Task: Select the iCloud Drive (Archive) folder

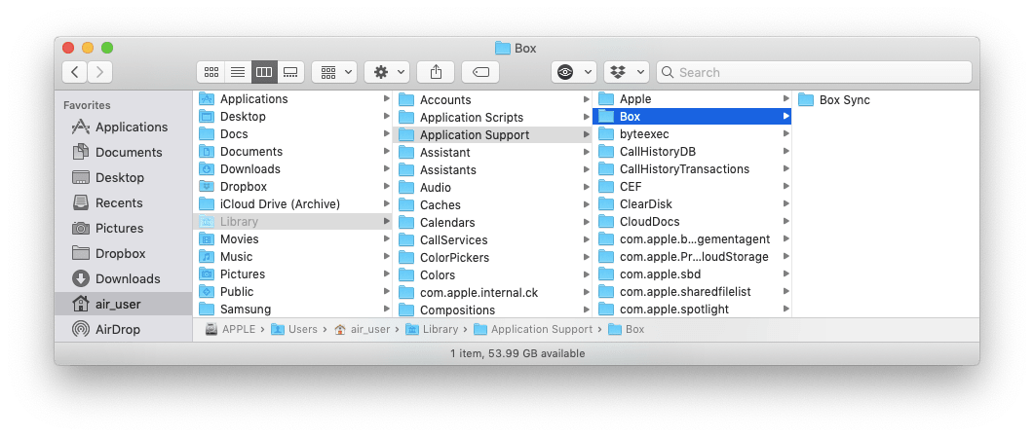Action: [292, 204]
